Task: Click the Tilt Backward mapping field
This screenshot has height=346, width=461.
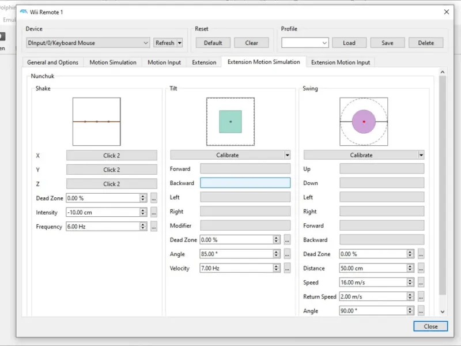Action: tap(245, 183)
